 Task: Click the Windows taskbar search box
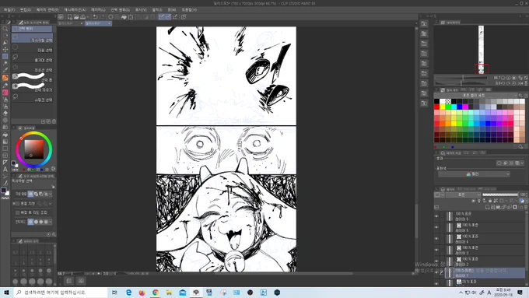61,293
